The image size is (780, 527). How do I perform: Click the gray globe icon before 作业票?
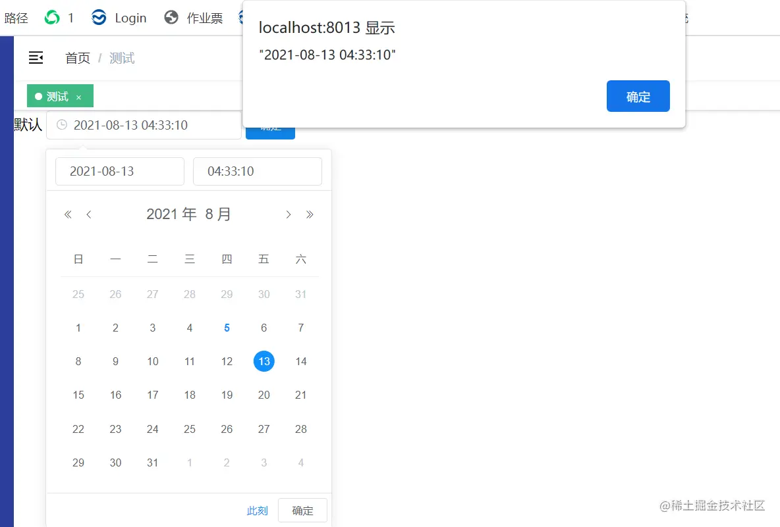[171, 18]
